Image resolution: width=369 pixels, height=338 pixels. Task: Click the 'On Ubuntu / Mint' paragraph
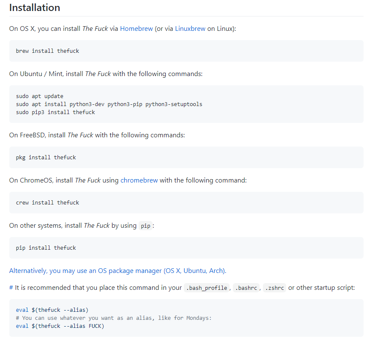(x=106, y=74)
